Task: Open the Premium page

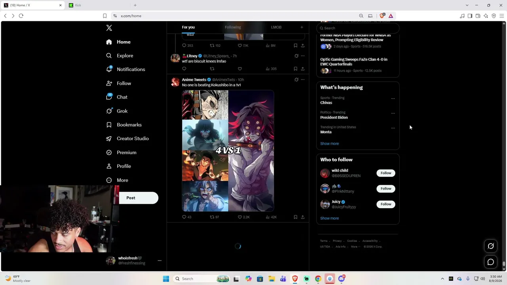Action: (121, 152)
